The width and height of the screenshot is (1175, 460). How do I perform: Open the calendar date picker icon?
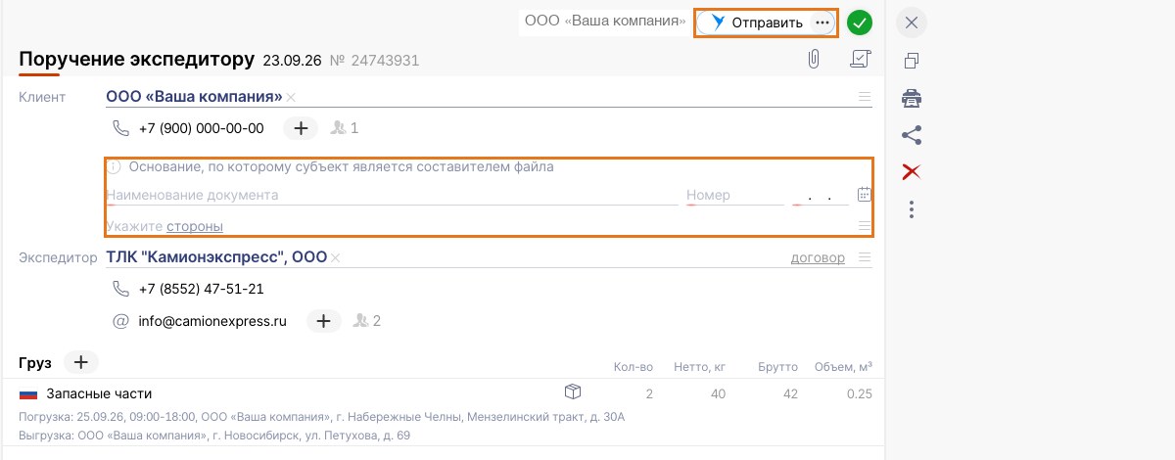[864, 194]
